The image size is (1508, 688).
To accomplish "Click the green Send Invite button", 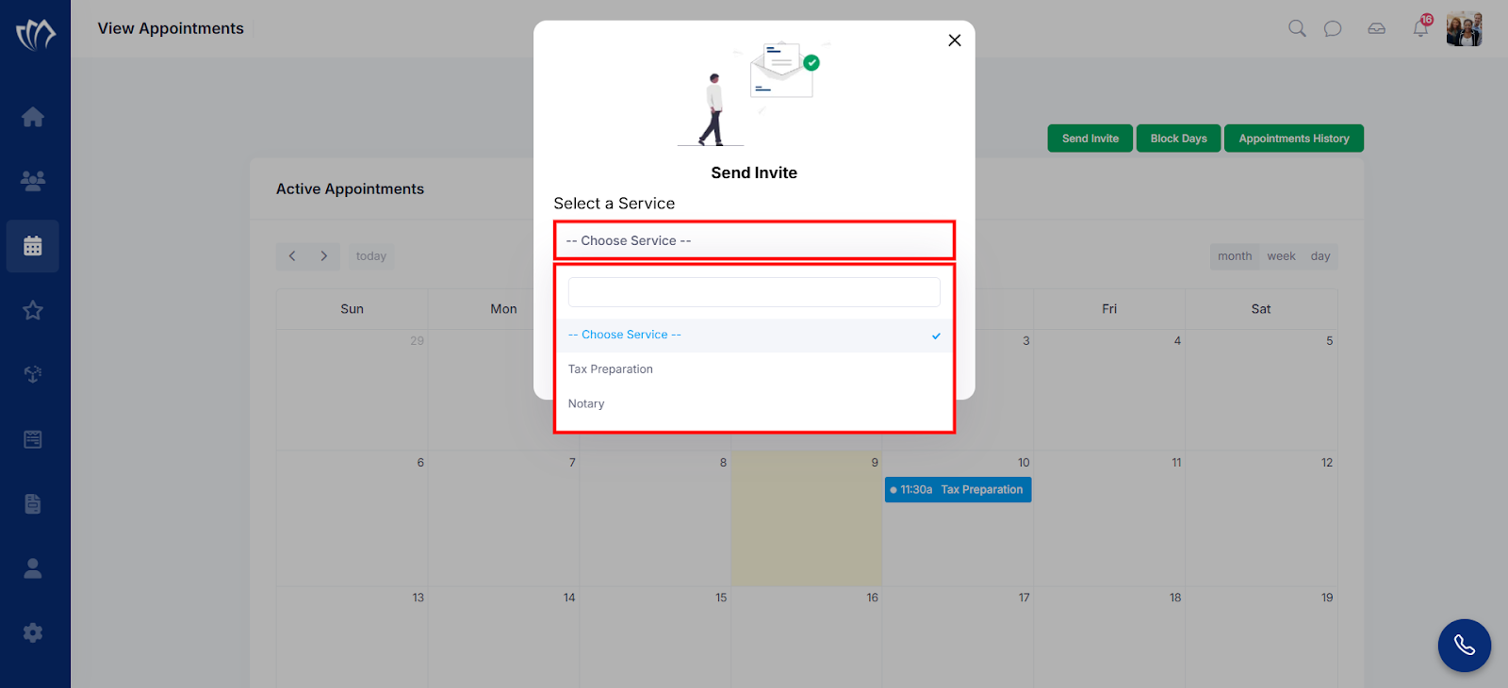I will (x=1090, y=139).
